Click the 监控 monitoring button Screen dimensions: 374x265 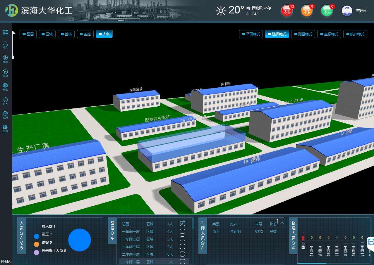point(85,34)
